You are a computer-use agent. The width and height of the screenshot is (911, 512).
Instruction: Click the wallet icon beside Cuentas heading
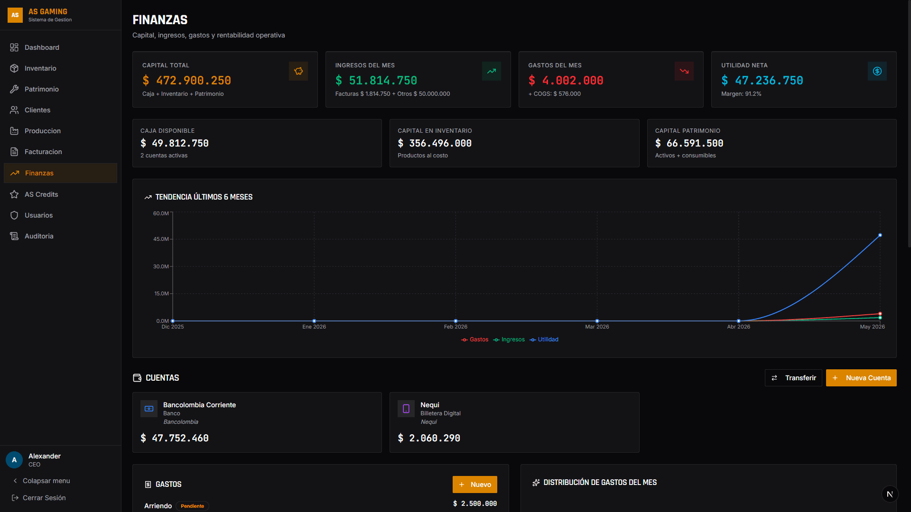pos(137,378)
